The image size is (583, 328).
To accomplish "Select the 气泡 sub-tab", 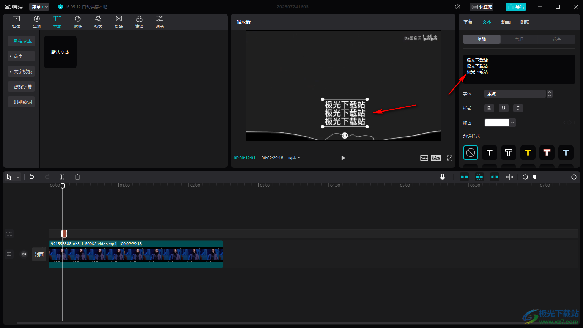I will (x=519, y=39).
